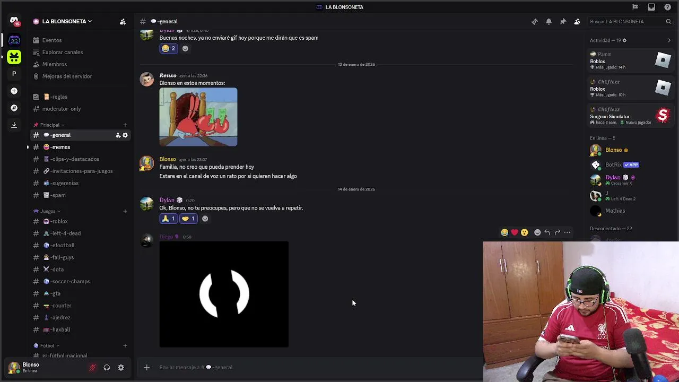The height and width of the screenshot is (382, 679).
Task: Click the download apps arrow icon
Action: (x=14, y=125)
